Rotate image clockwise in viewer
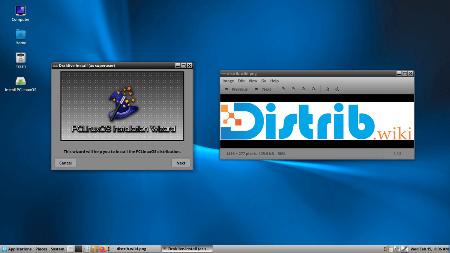 [337, 89]
